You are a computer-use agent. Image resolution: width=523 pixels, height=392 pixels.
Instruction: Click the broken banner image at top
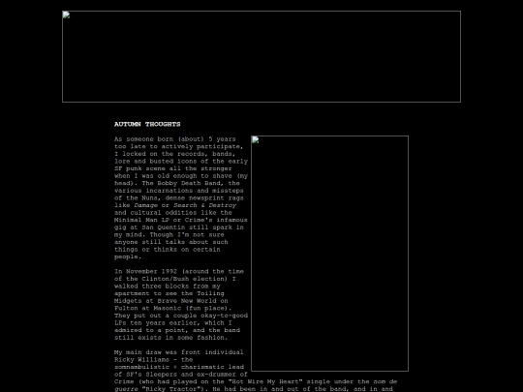(x=261, y=57)
